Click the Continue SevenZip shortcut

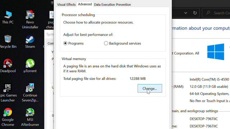[x=30, y=93]
